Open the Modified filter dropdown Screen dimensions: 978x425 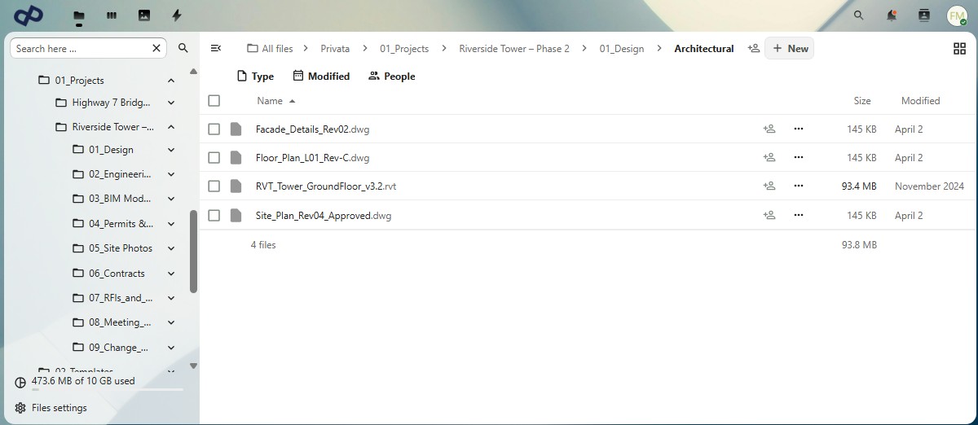pos(321,77)
